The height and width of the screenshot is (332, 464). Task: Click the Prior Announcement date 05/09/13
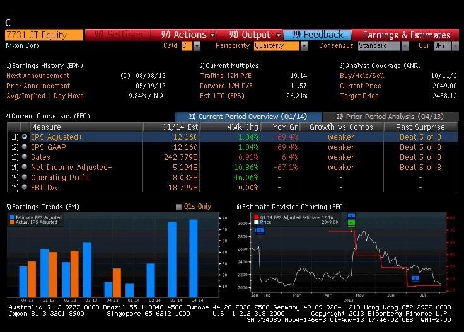pos(151,86)
